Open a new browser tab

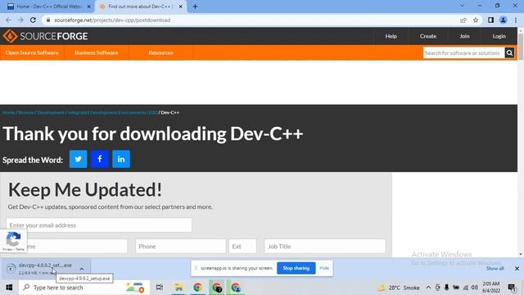click(x=195, y=7)
